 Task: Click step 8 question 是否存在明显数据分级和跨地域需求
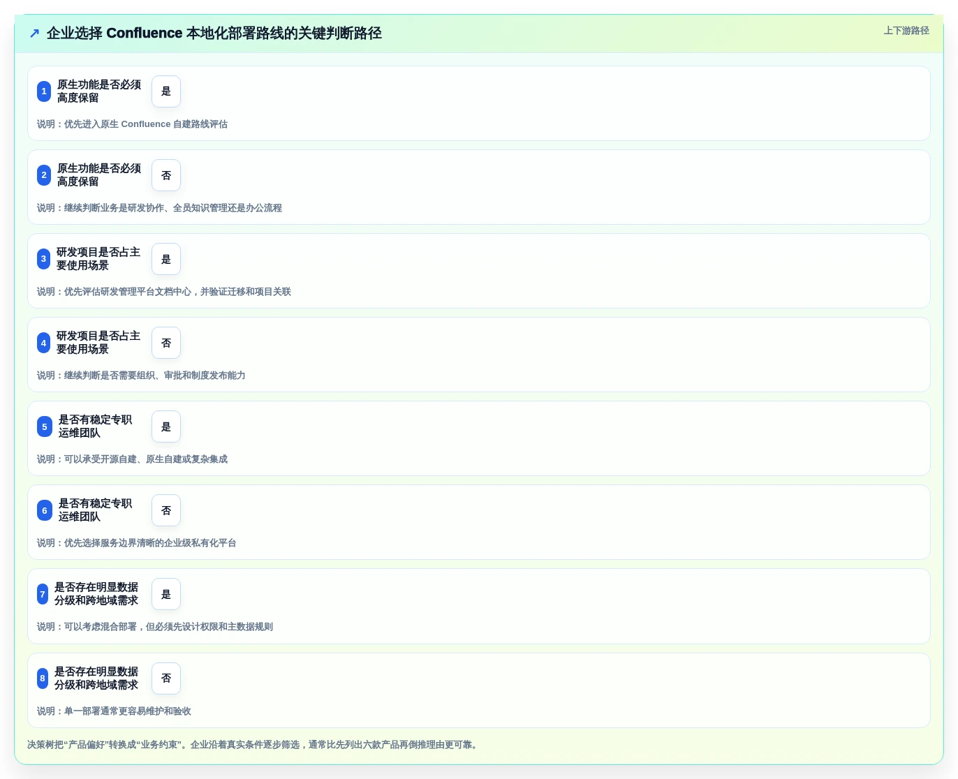pos(96,678)
